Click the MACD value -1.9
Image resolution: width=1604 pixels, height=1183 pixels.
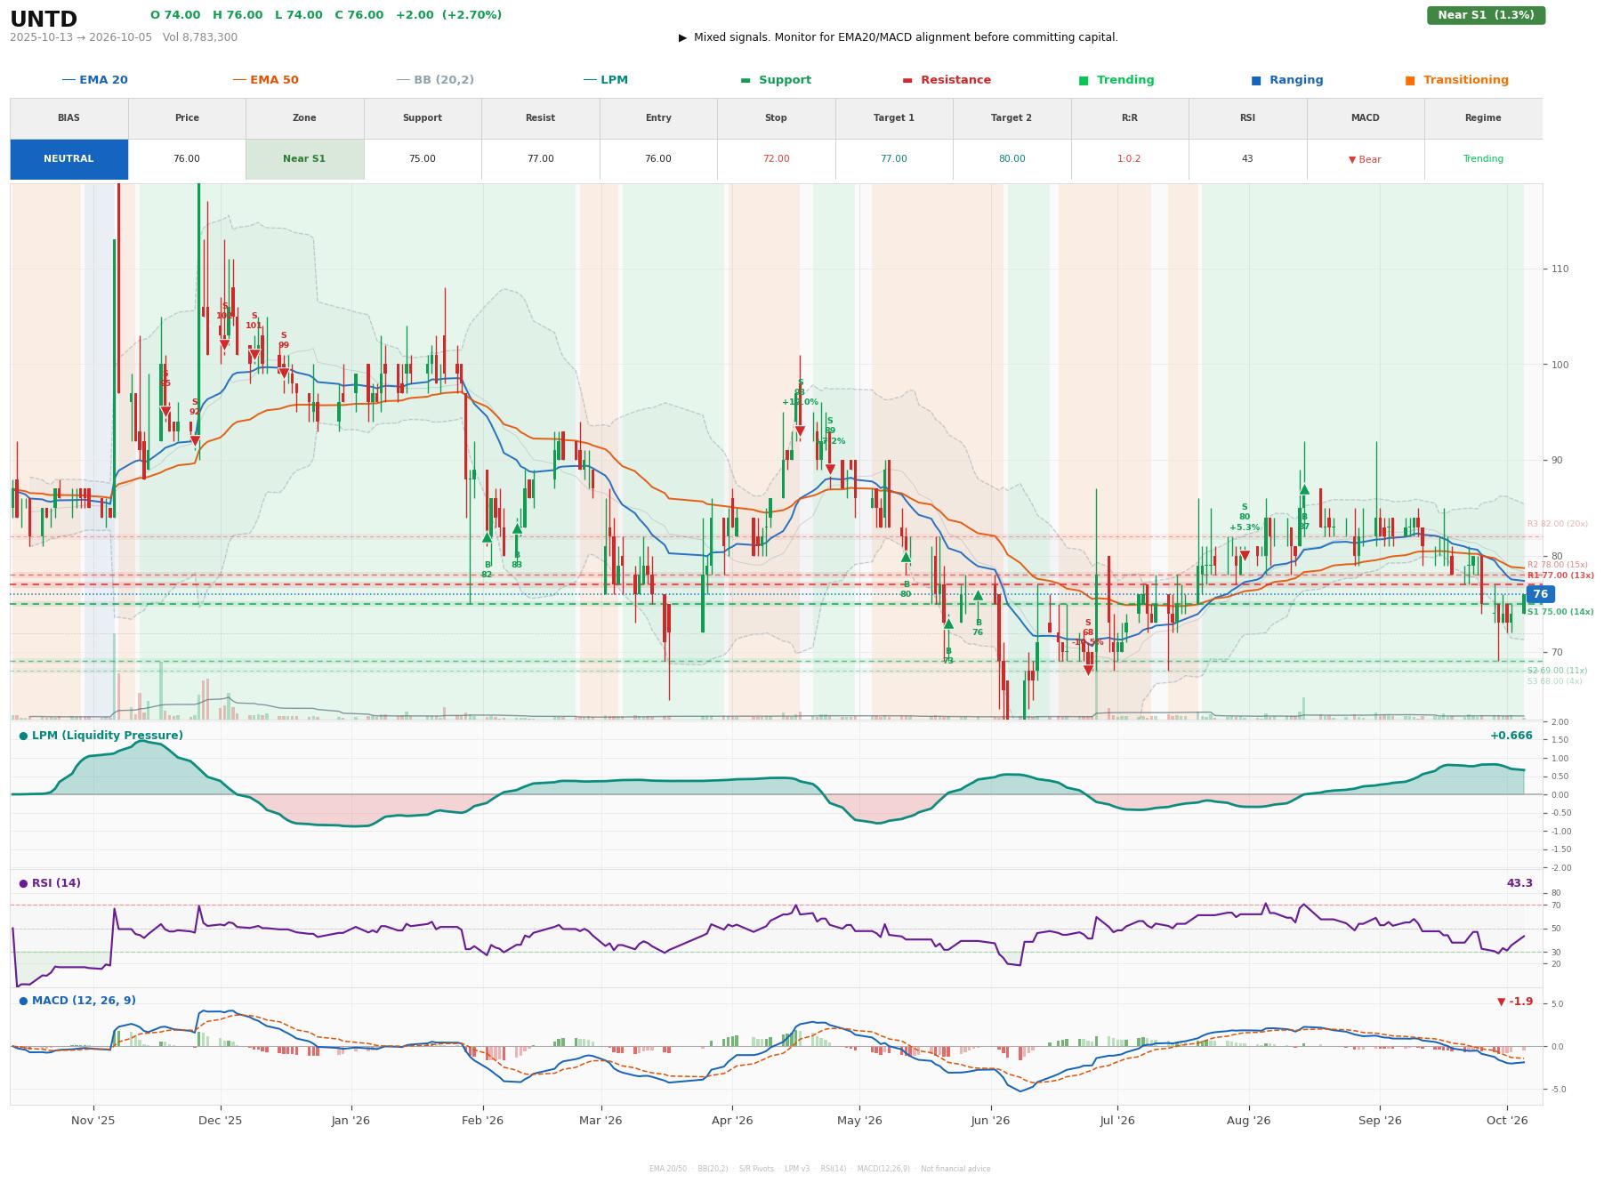click(x=1515, y=1002)
